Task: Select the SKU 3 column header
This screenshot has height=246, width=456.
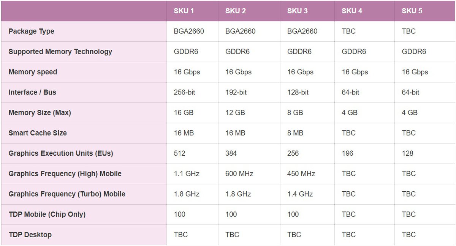Action: (x=298, y=11)
